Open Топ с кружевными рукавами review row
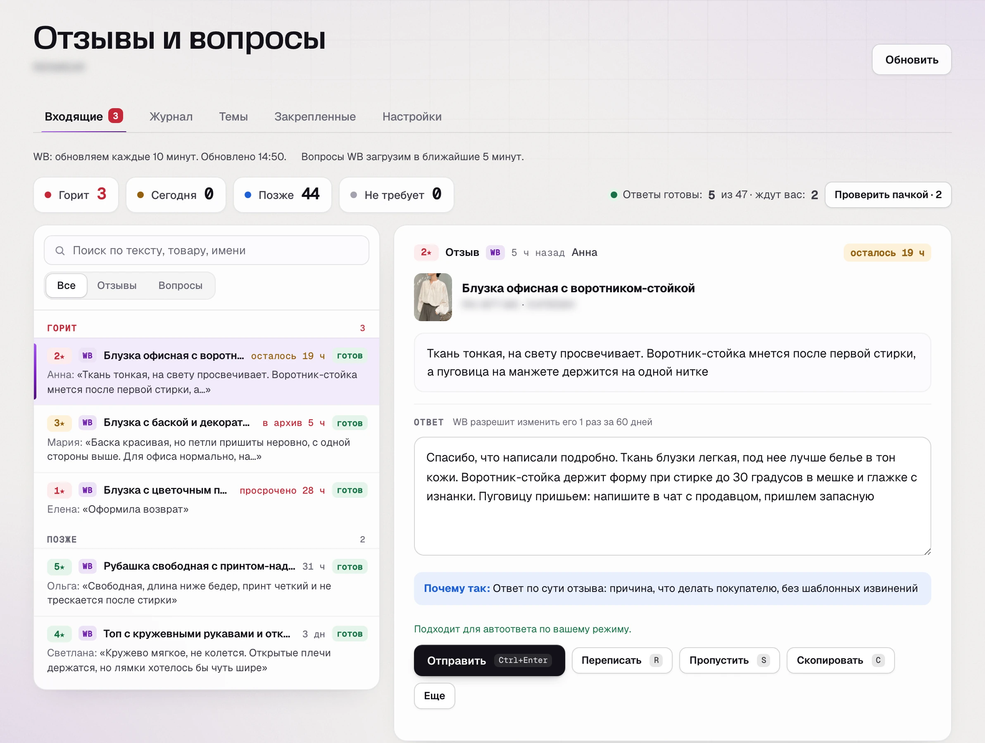Image resolution: width=985 pixels, height=743 pixels. pyautogui.click(x=207, y=650)
